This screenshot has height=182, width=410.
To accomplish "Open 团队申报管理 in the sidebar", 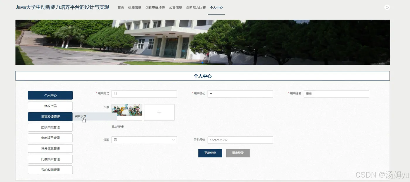I will pos(50,127).
